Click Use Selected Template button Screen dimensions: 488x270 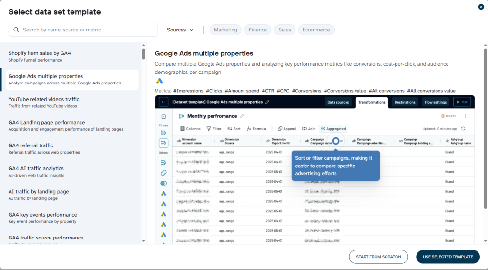tap(448, 257)
